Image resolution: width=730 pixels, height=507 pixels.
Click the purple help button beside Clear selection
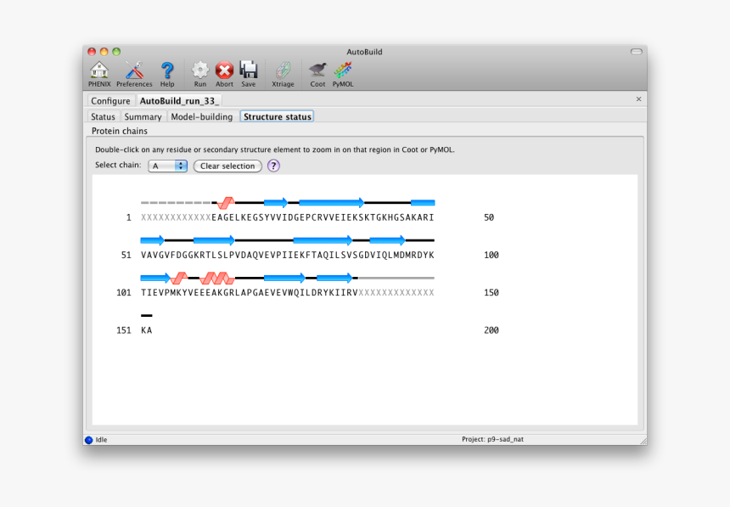pyautogui.click(x=273, y=166)
